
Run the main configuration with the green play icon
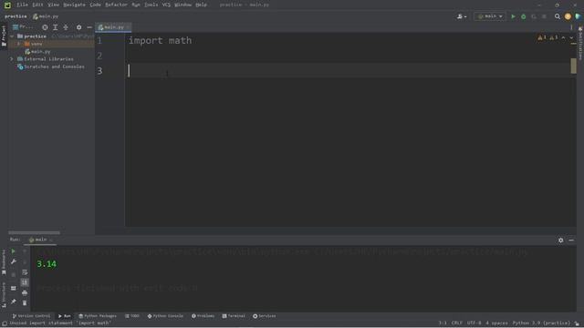coord(513,16)
